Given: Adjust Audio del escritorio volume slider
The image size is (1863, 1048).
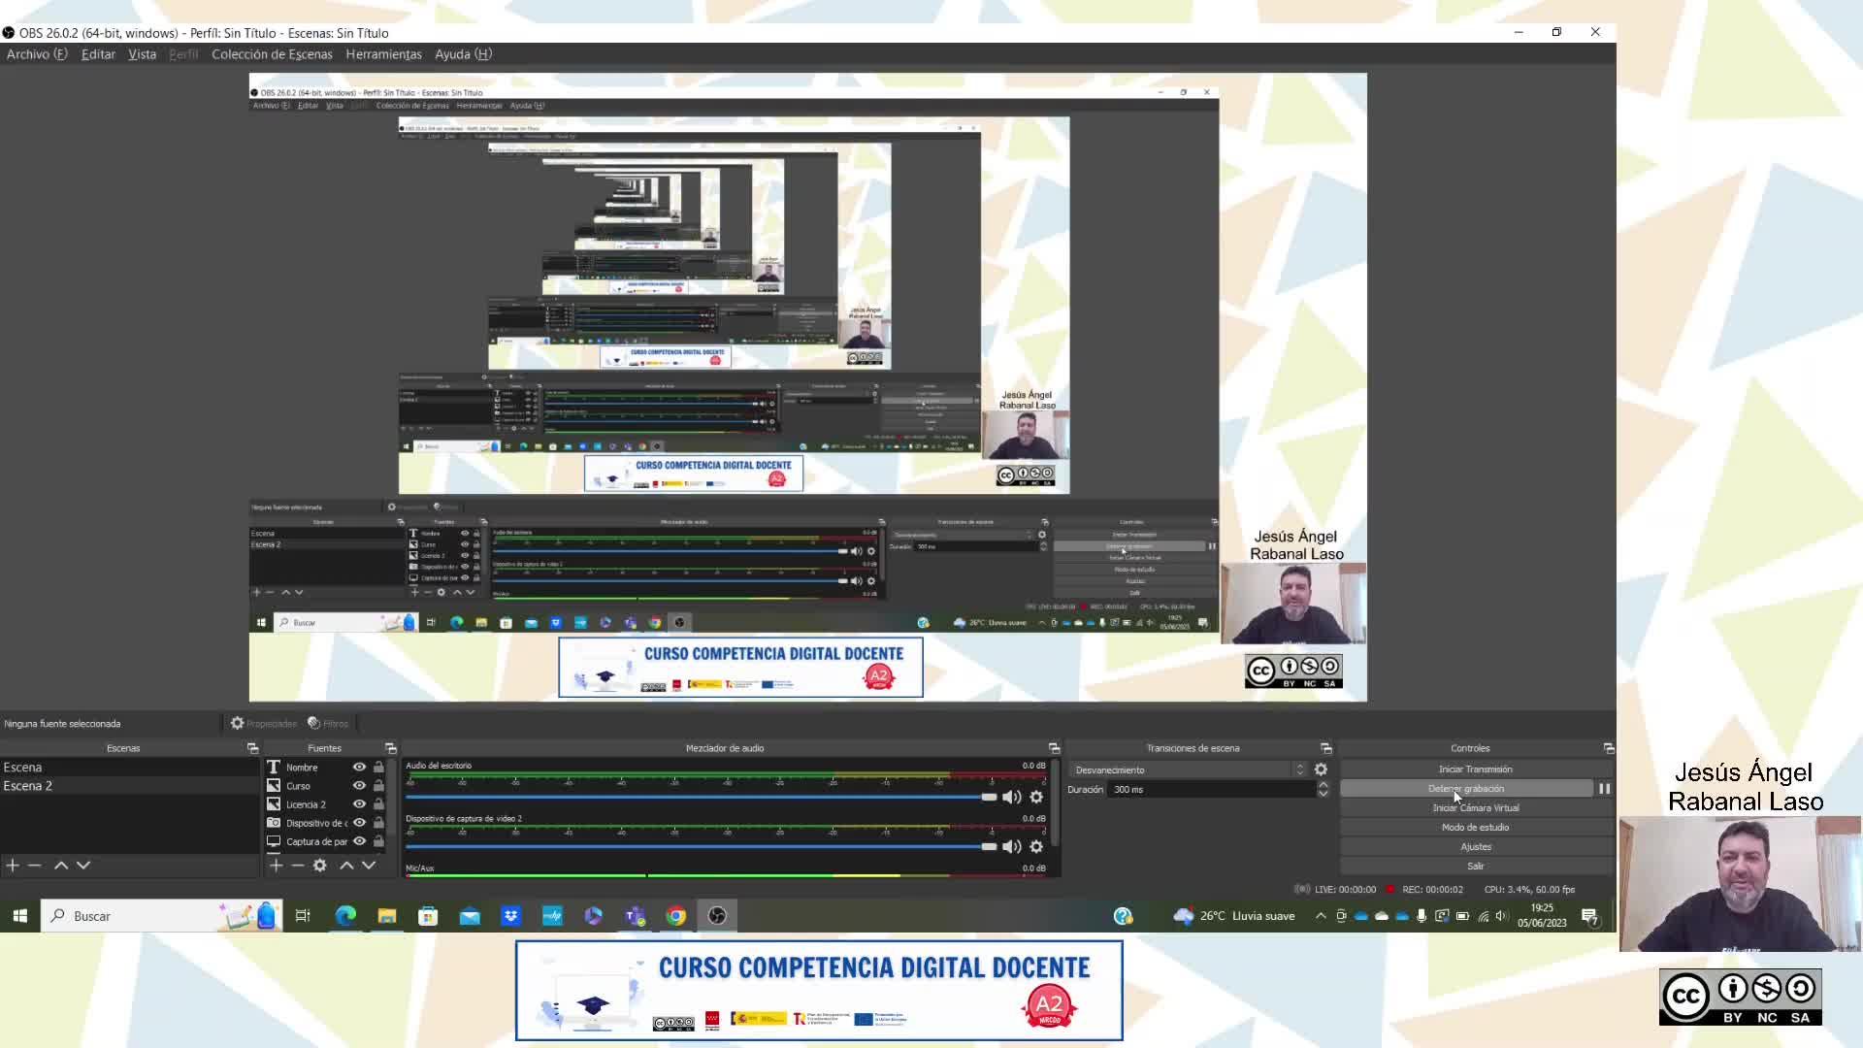Looking at the screenshot, I should click(988, 797).
